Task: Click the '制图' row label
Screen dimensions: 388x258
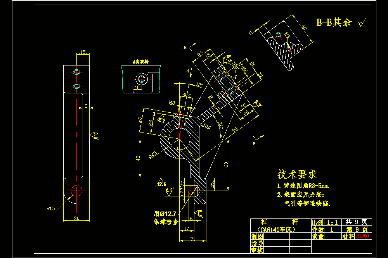Action: [257, 236]
